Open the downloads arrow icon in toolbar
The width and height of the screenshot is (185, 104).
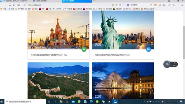(x=160, y=5)
